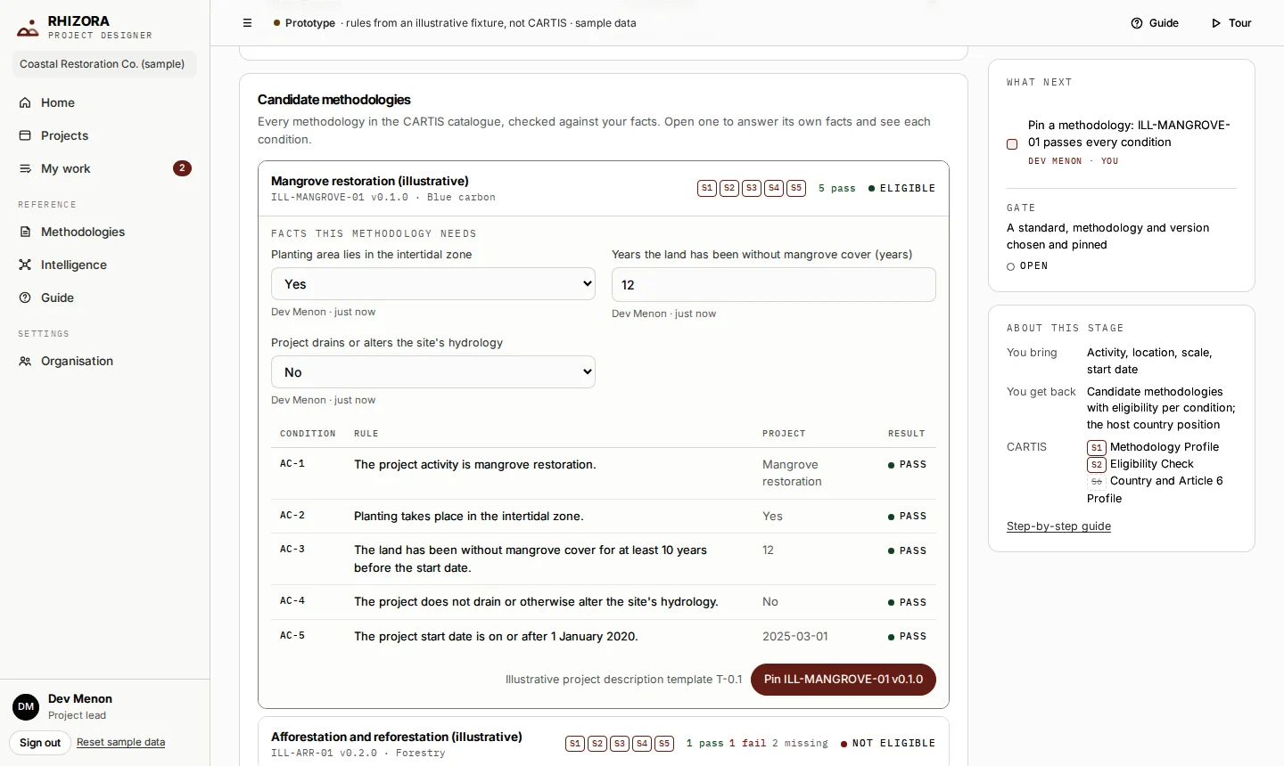
Task: Click the Rhizora logo icon
Action: (28, 29)
